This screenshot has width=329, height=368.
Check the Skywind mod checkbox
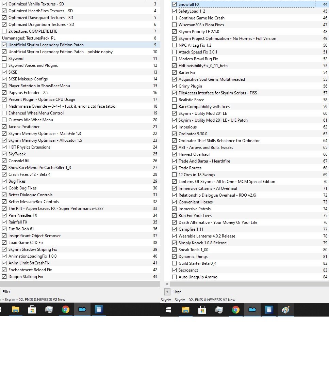point(4,59)
